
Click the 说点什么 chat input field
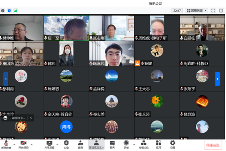tap(18, 118)
